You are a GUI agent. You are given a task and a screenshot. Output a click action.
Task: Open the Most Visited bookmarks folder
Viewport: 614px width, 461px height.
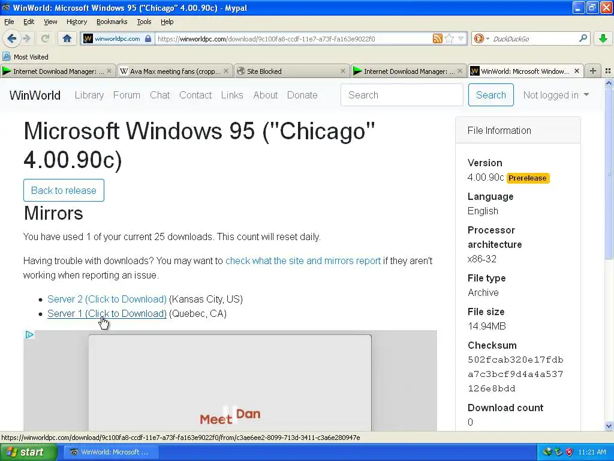coord(25,57)
